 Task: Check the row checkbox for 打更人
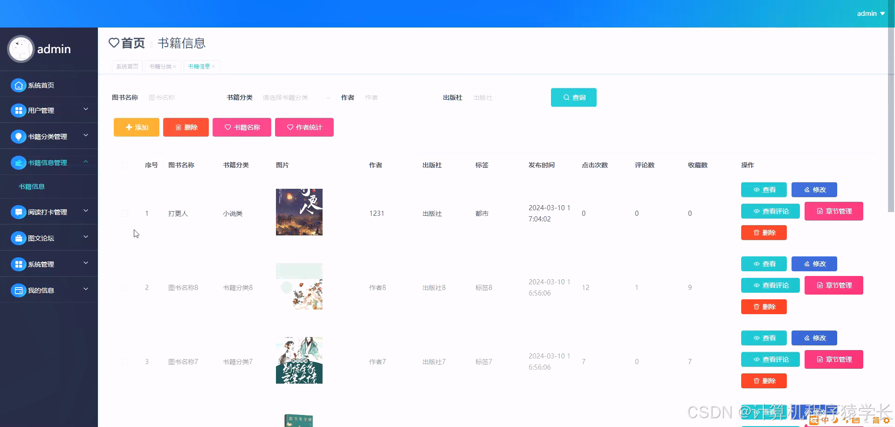125,213
